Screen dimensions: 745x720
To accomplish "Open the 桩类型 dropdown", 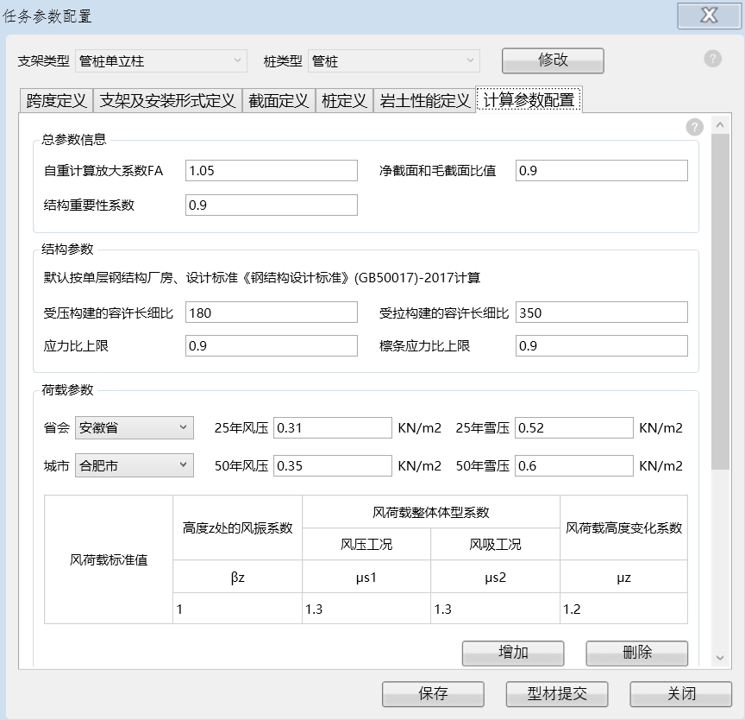I will tap(394, 60).
